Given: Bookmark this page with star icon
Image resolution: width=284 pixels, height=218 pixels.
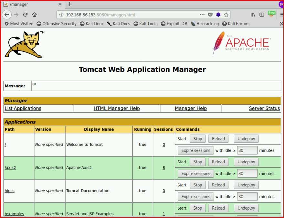Looking at the screenshot, I should pos(226,15).
